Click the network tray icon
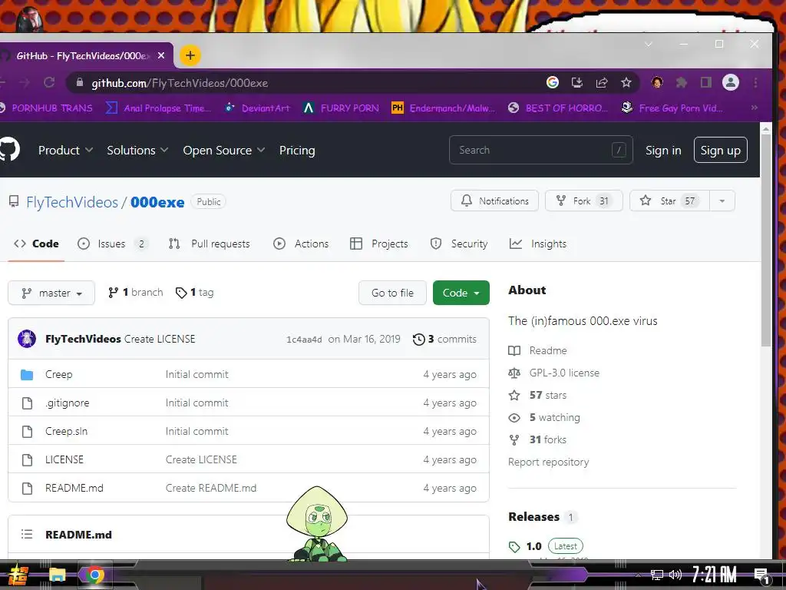786x590 pixels. click(x=657, y=575)
